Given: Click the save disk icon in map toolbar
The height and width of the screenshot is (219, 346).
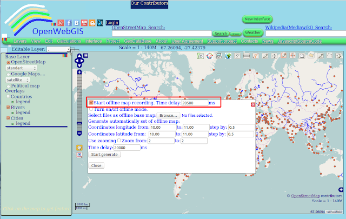Looking at the screenshot, I should tap(302, 56).
